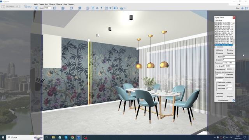
Task: Open the Правка menu
Action: pos(41,4)
